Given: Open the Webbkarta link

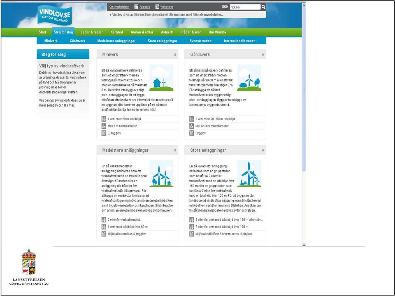Looking at the screenshot, I should pyautogui.click(x=167, y=7).
